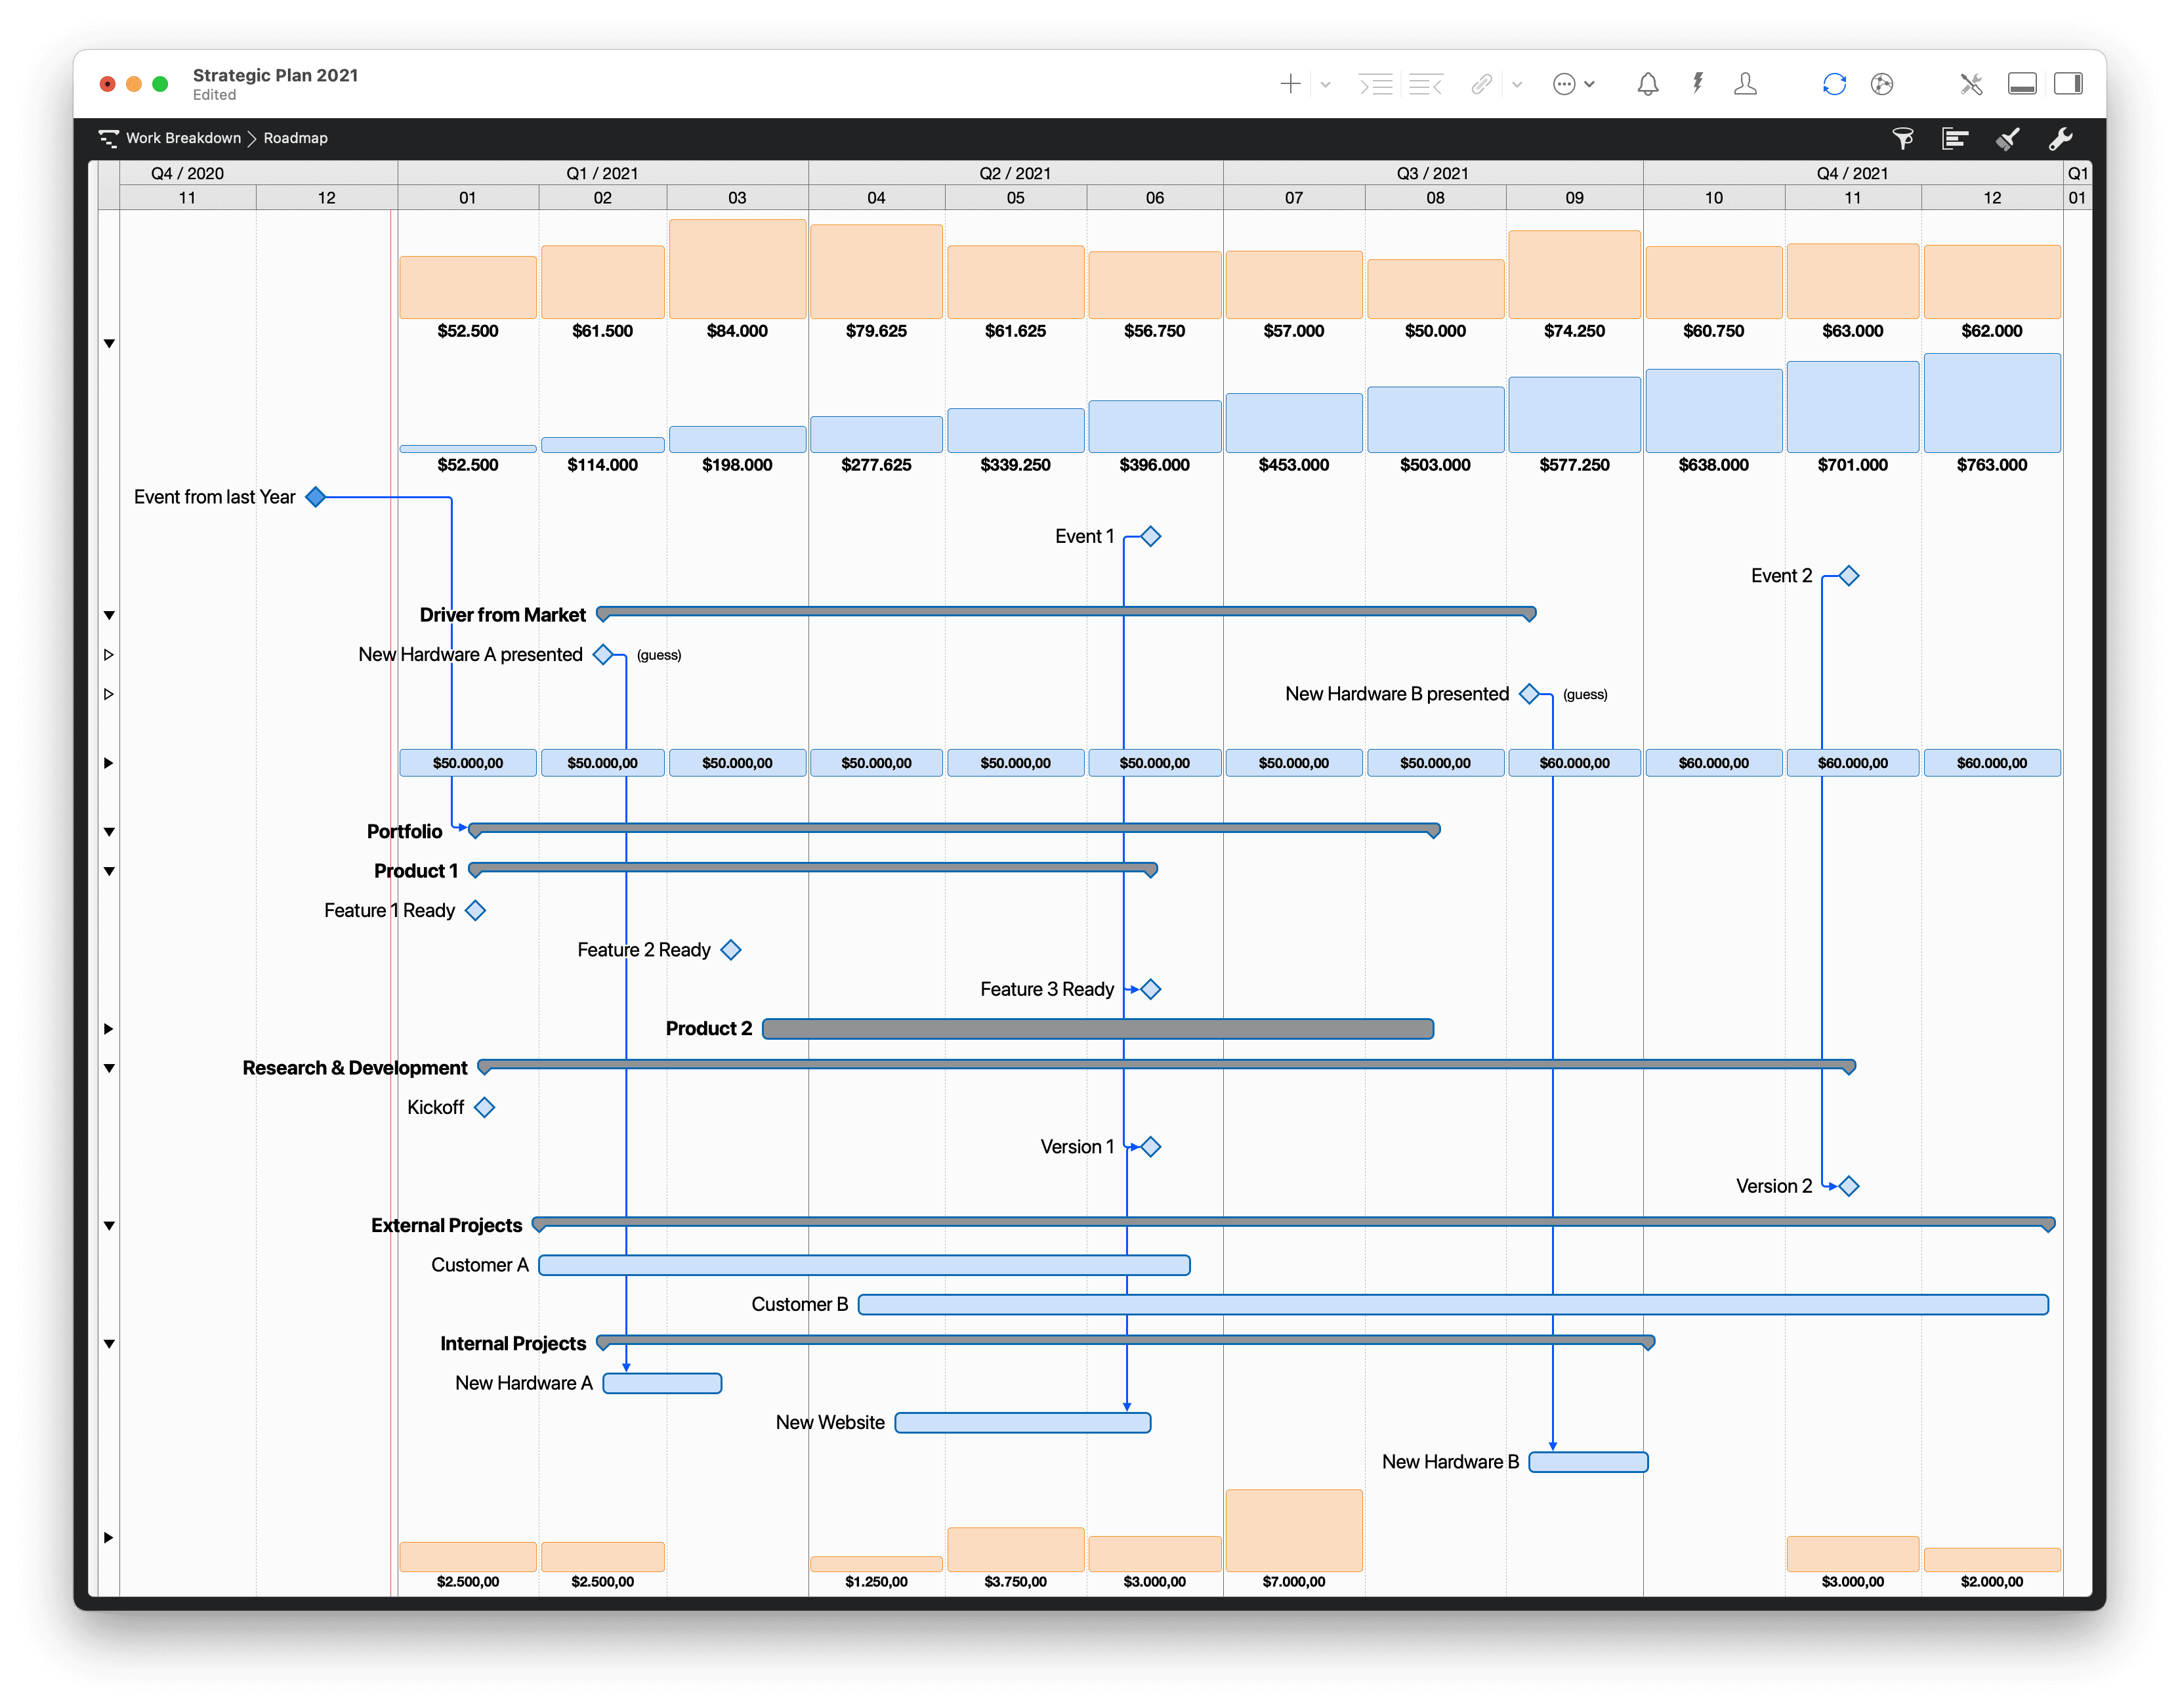Open the resources person icon

[1746, 84]
